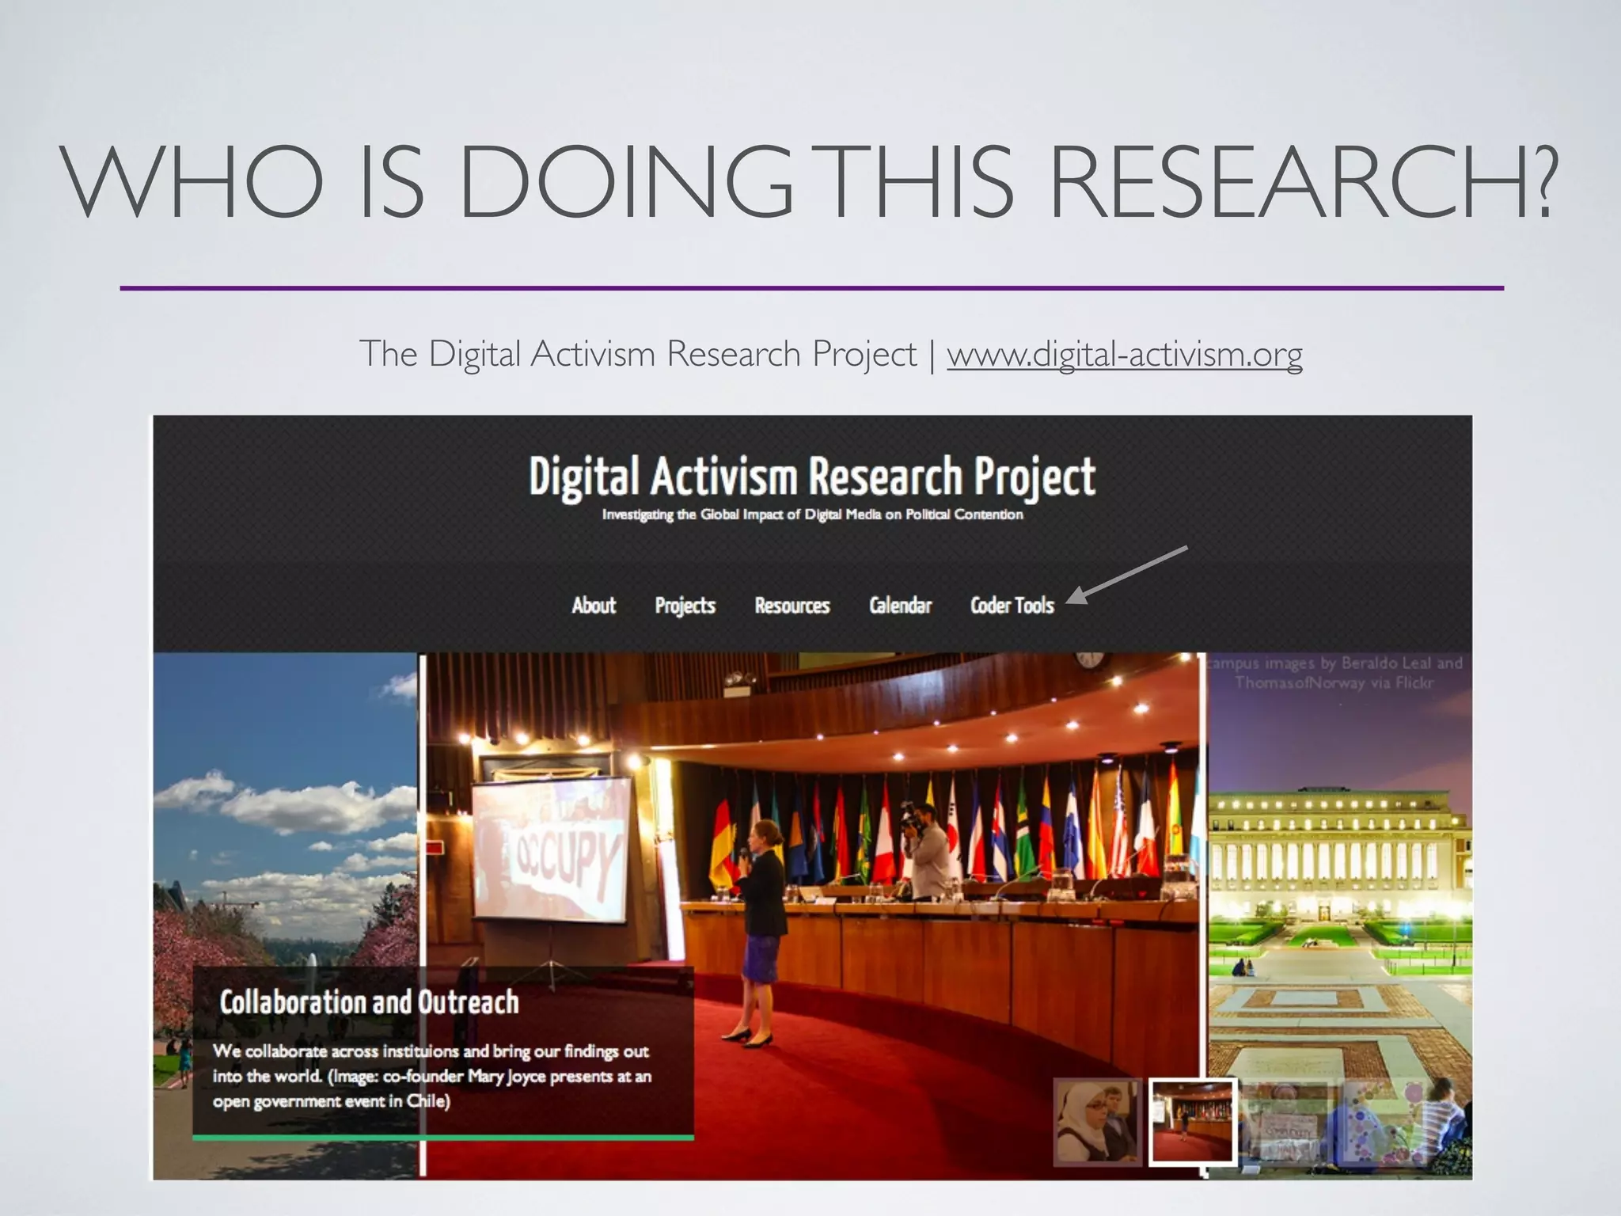
Task: Go to the Resources page
Action: 792,606
